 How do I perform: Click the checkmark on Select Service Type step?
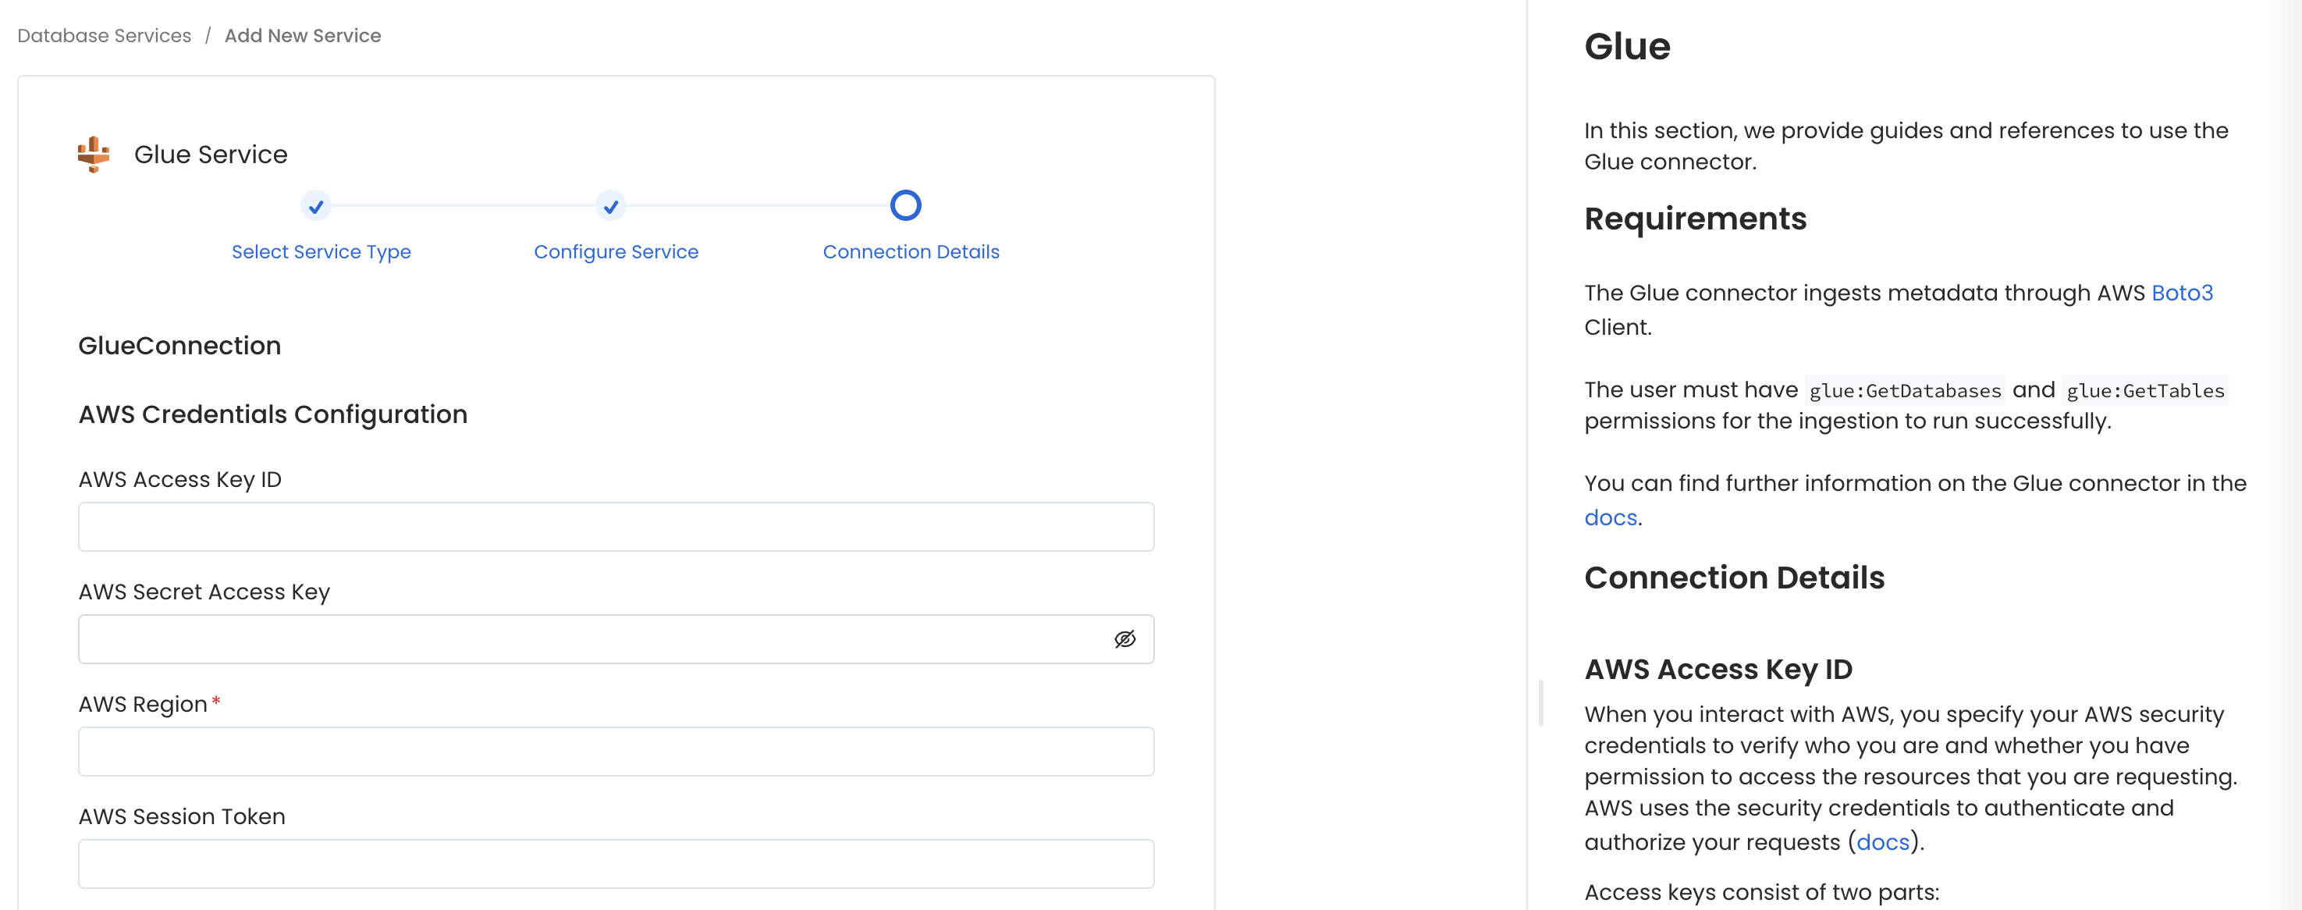pos(315,205)
